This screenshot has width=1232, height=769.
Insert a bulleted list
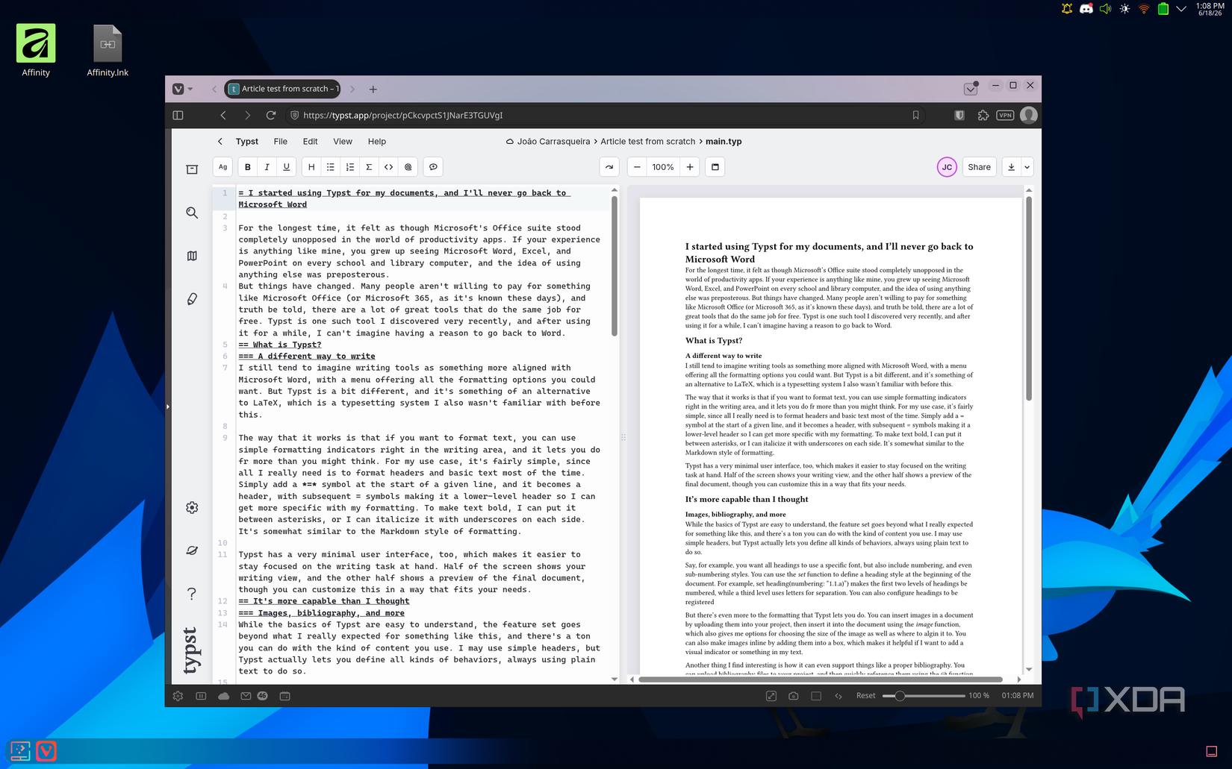(x=331, y=167)
